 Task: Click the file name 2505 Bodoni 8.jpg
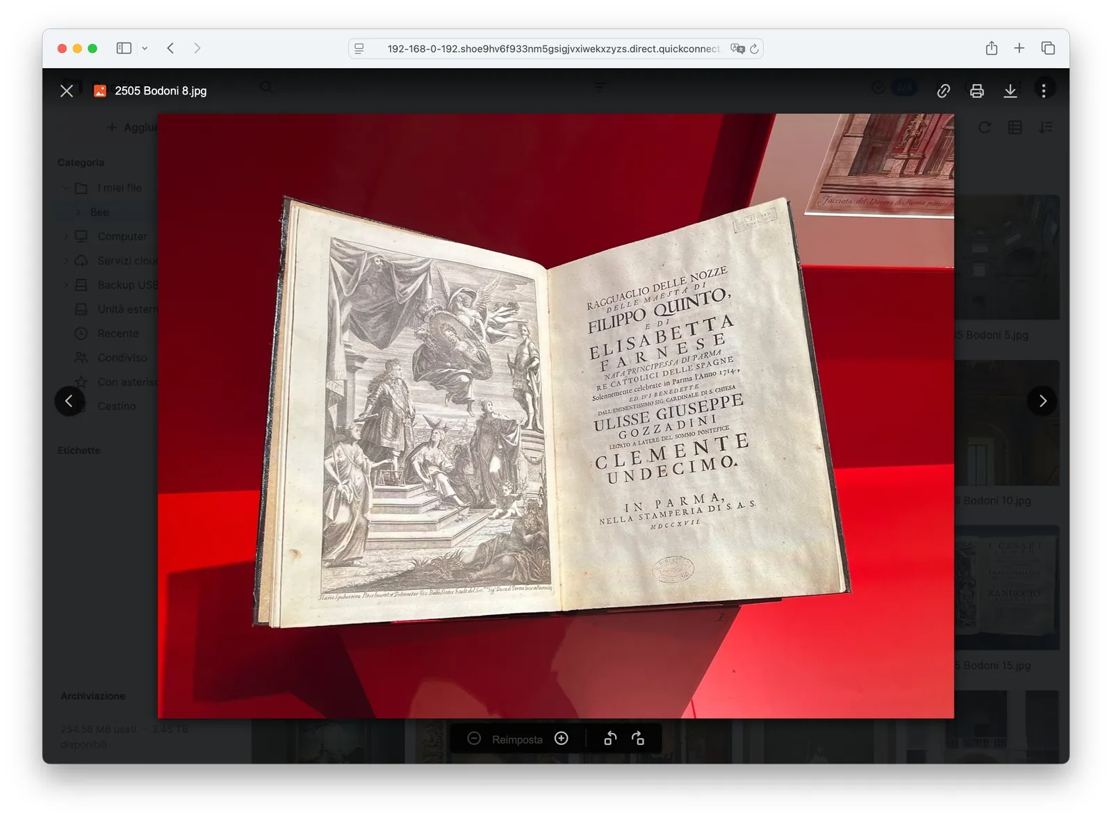[161, 91]
